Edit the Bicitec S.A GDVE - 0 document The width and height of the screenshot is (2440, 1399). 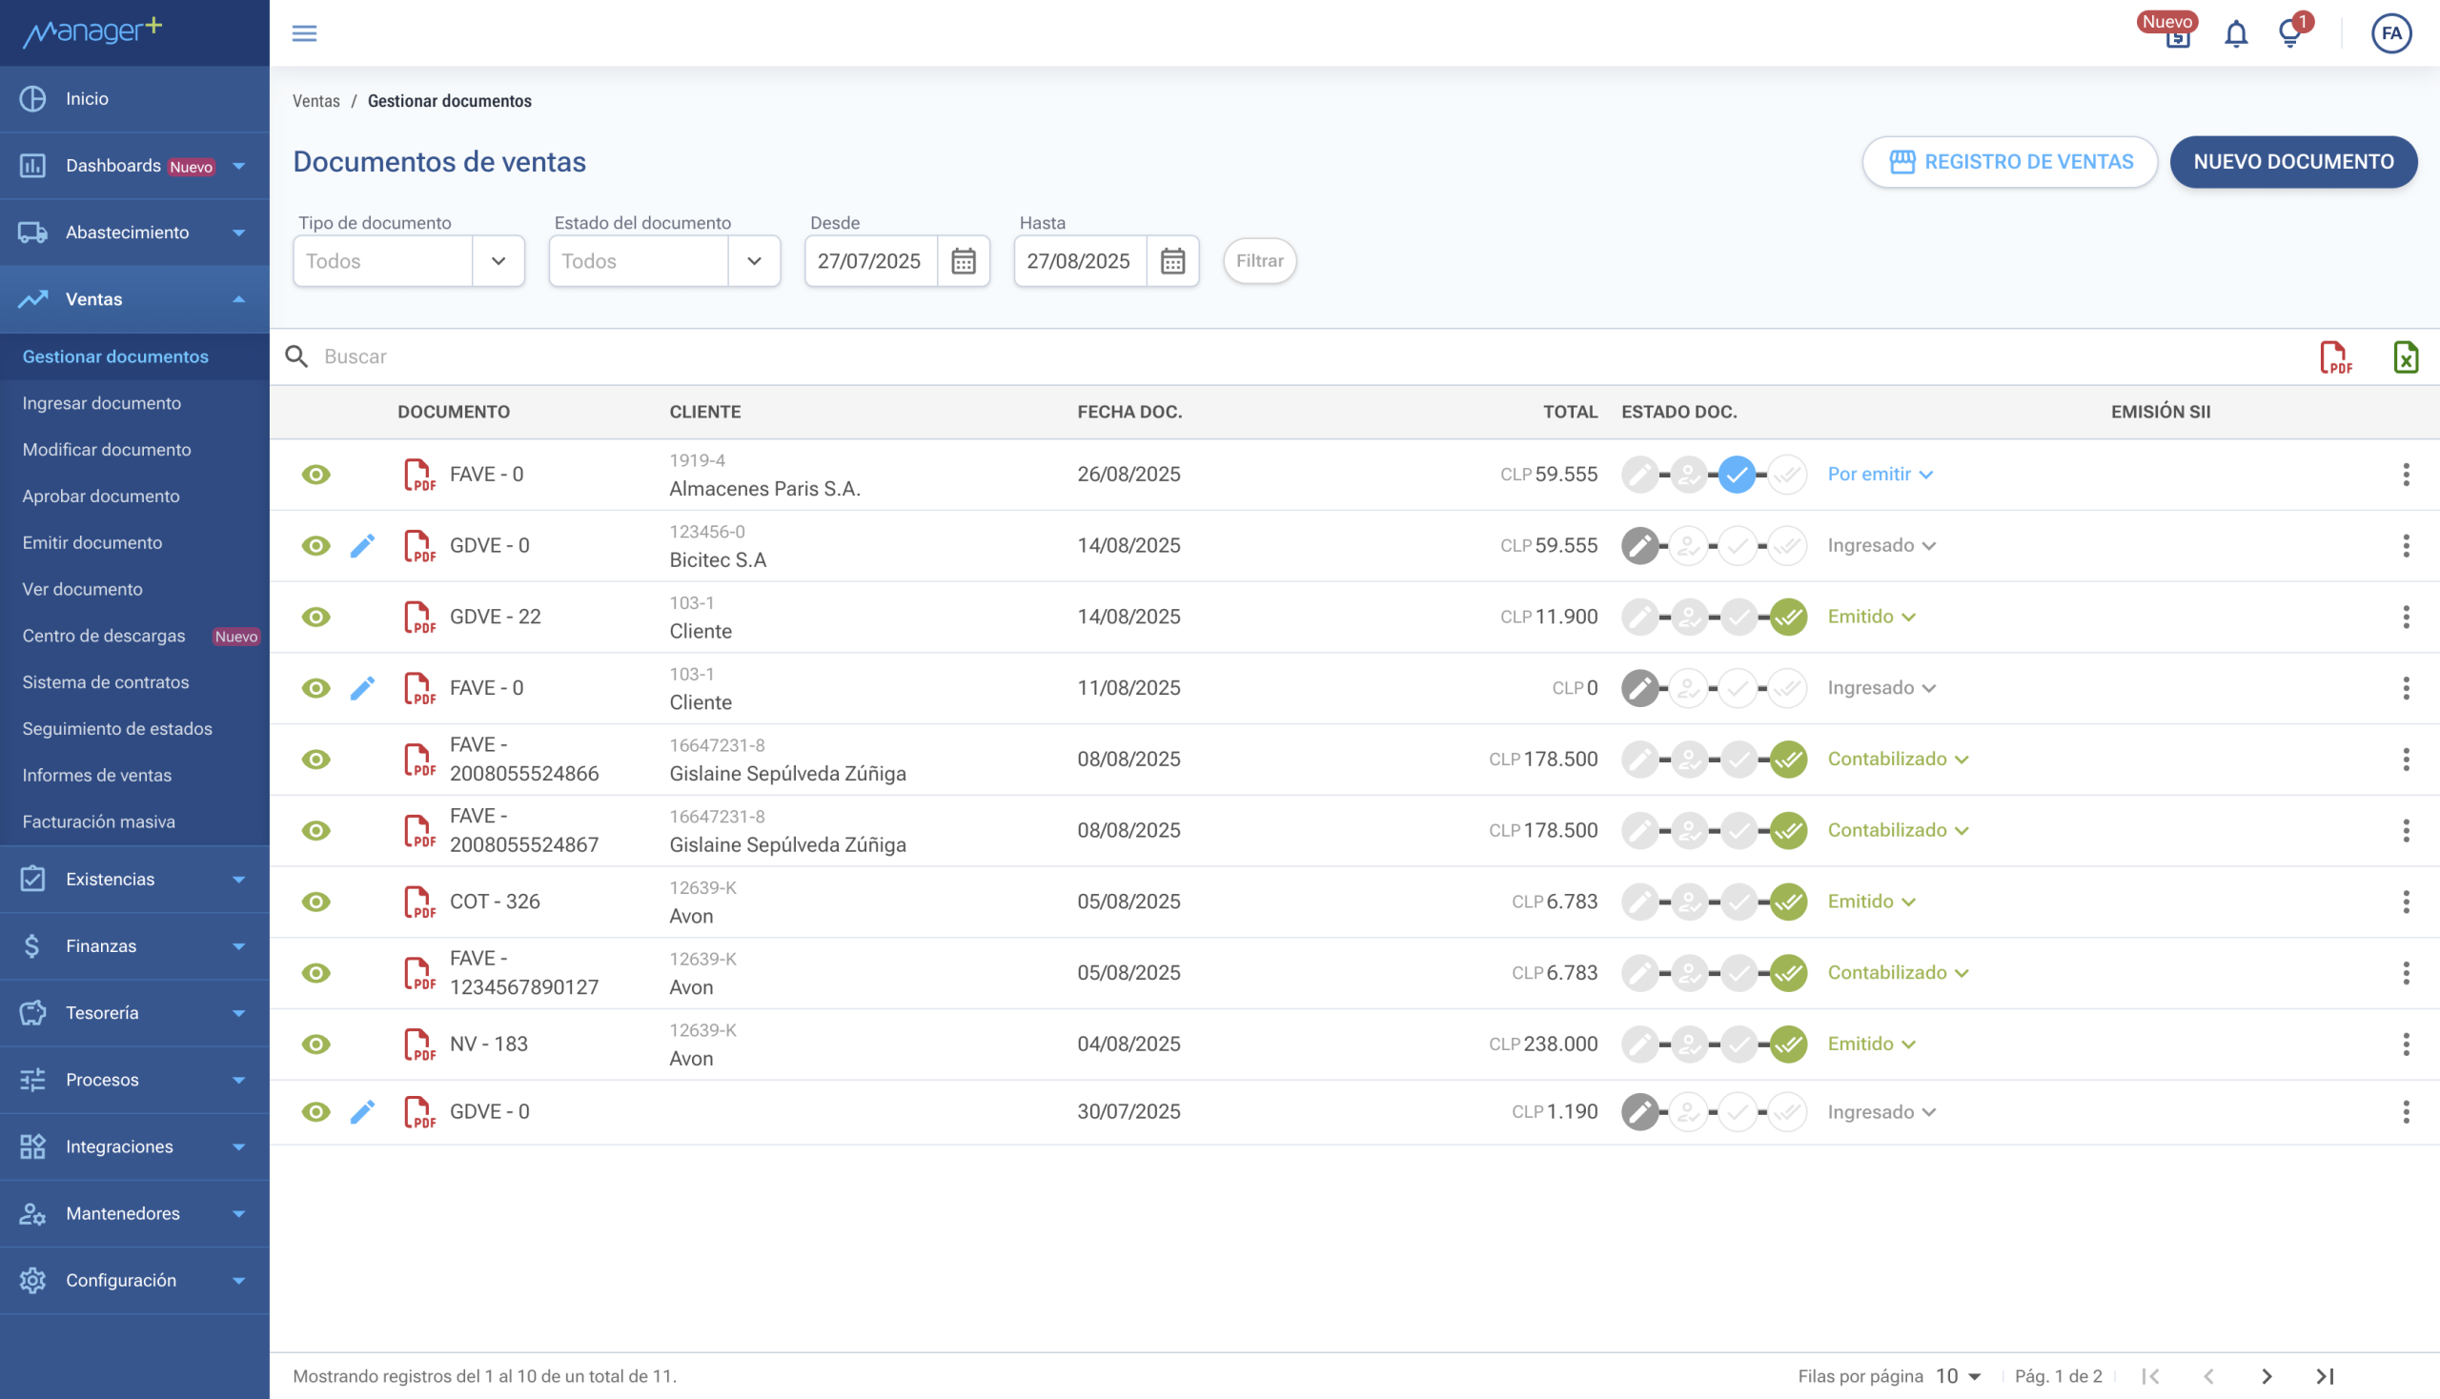[x=362, y=546]
